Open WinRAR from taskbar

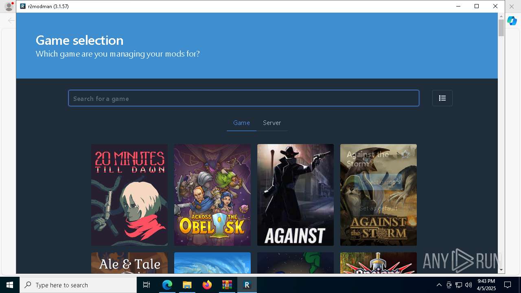point(227,285)
